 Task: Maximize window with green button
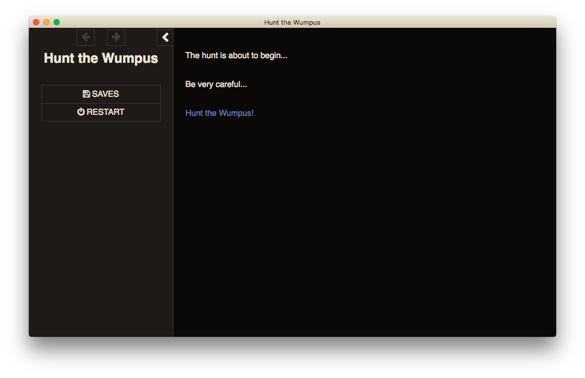coord(57,22)
